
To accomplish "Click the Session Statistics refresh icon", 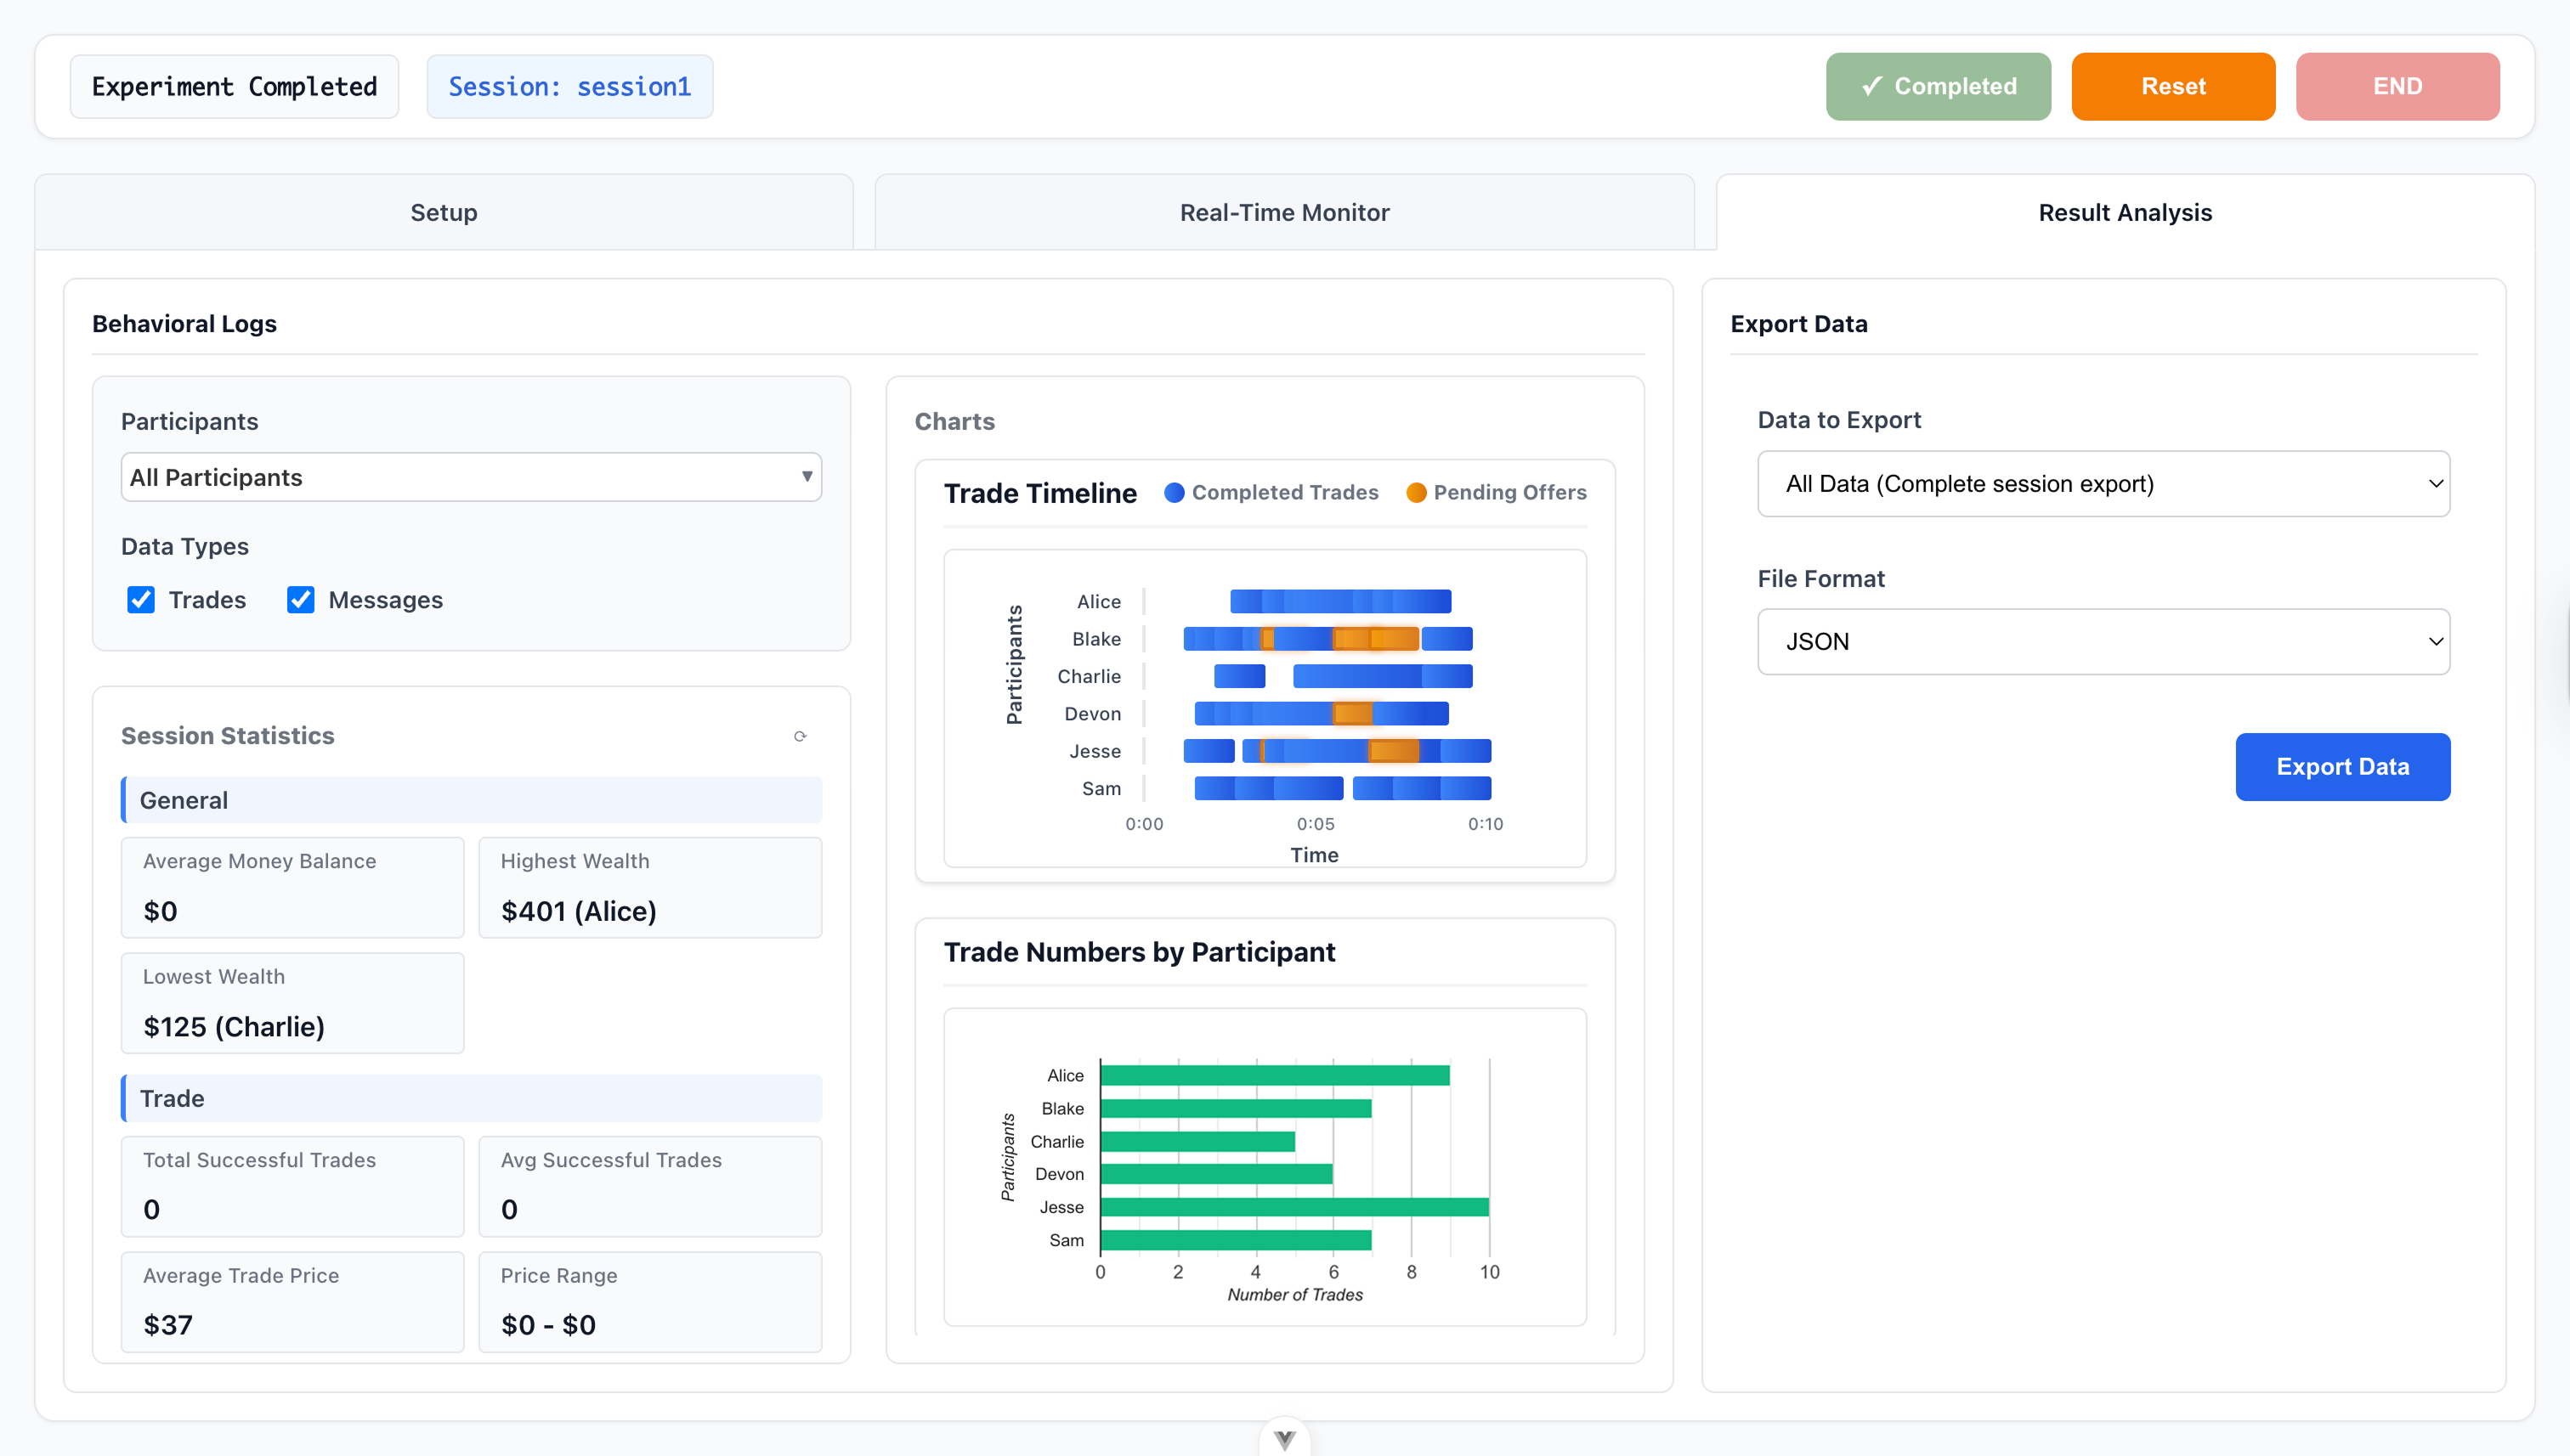I will click(800, 736).
